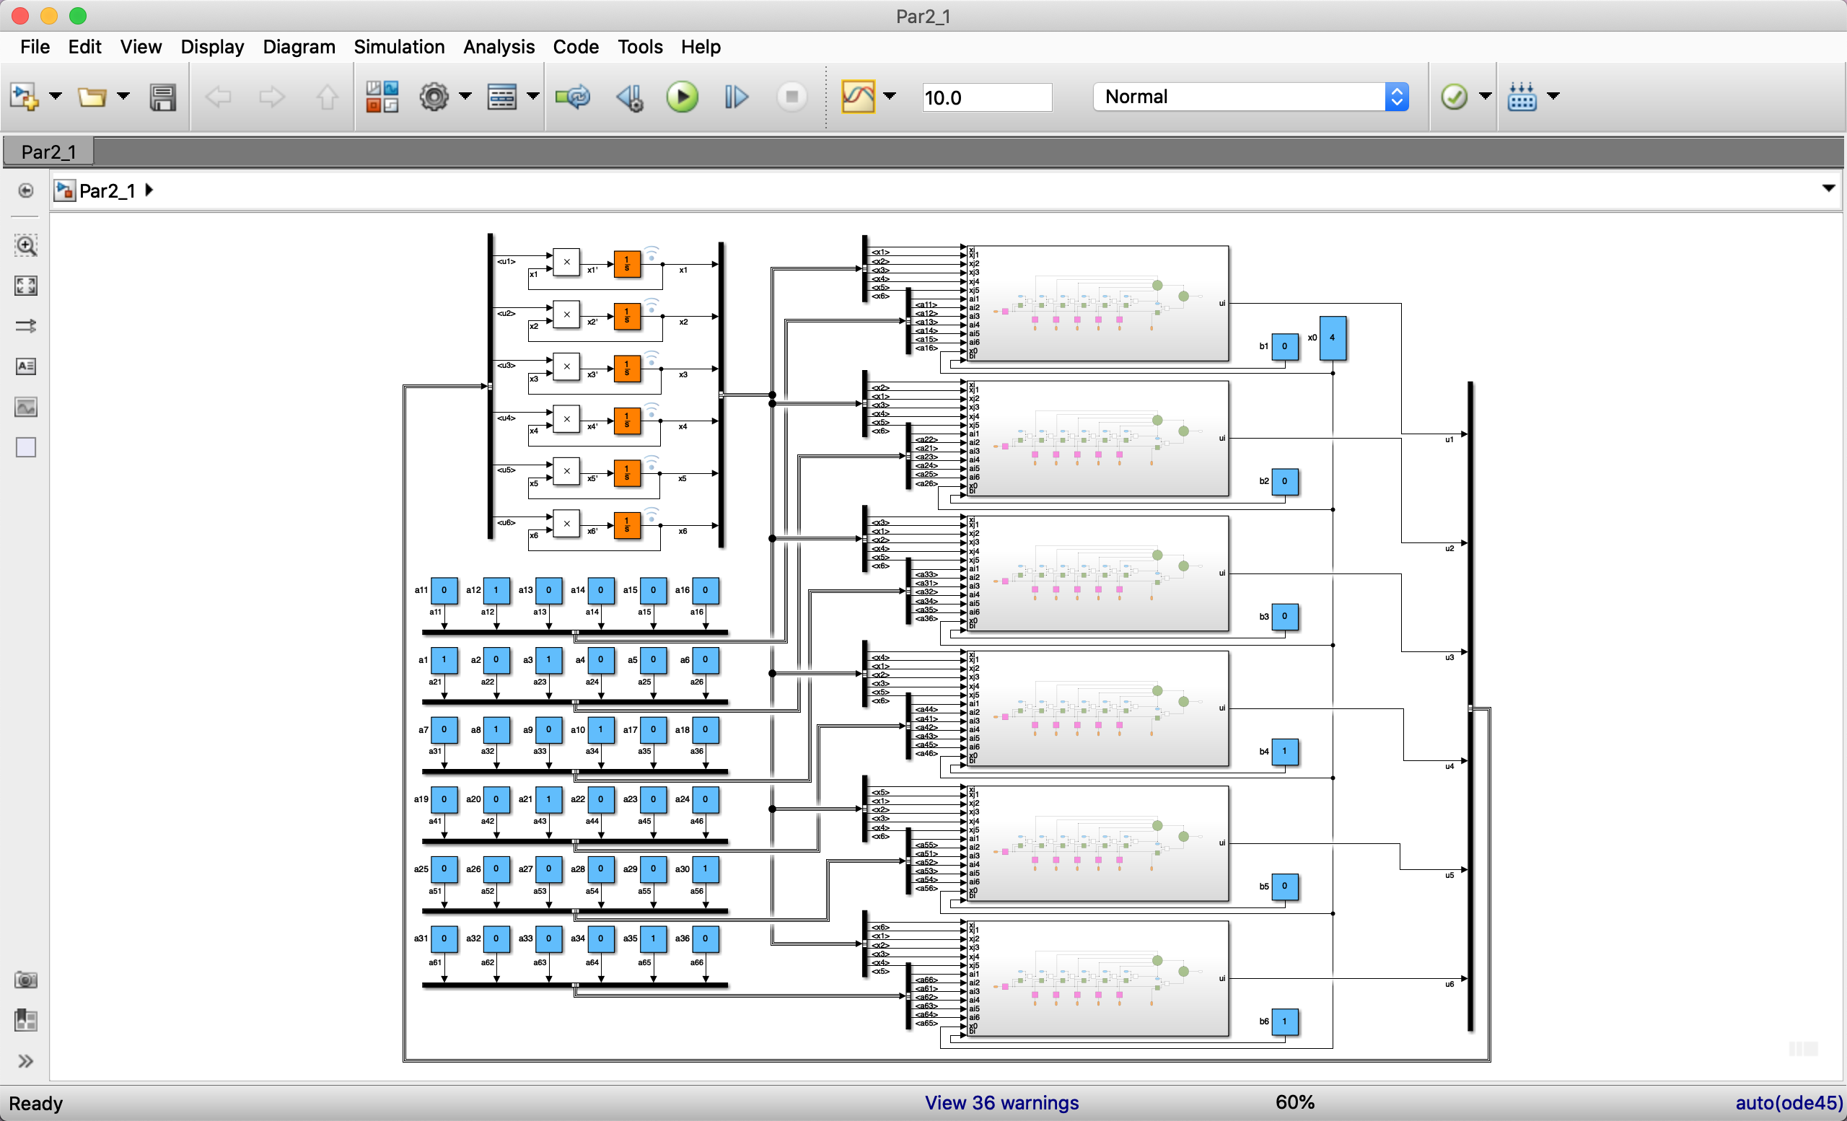Click Fit to View palette icon
Image resolution: width=1847 pixels, height=1121 pixels.
[25, 286]
